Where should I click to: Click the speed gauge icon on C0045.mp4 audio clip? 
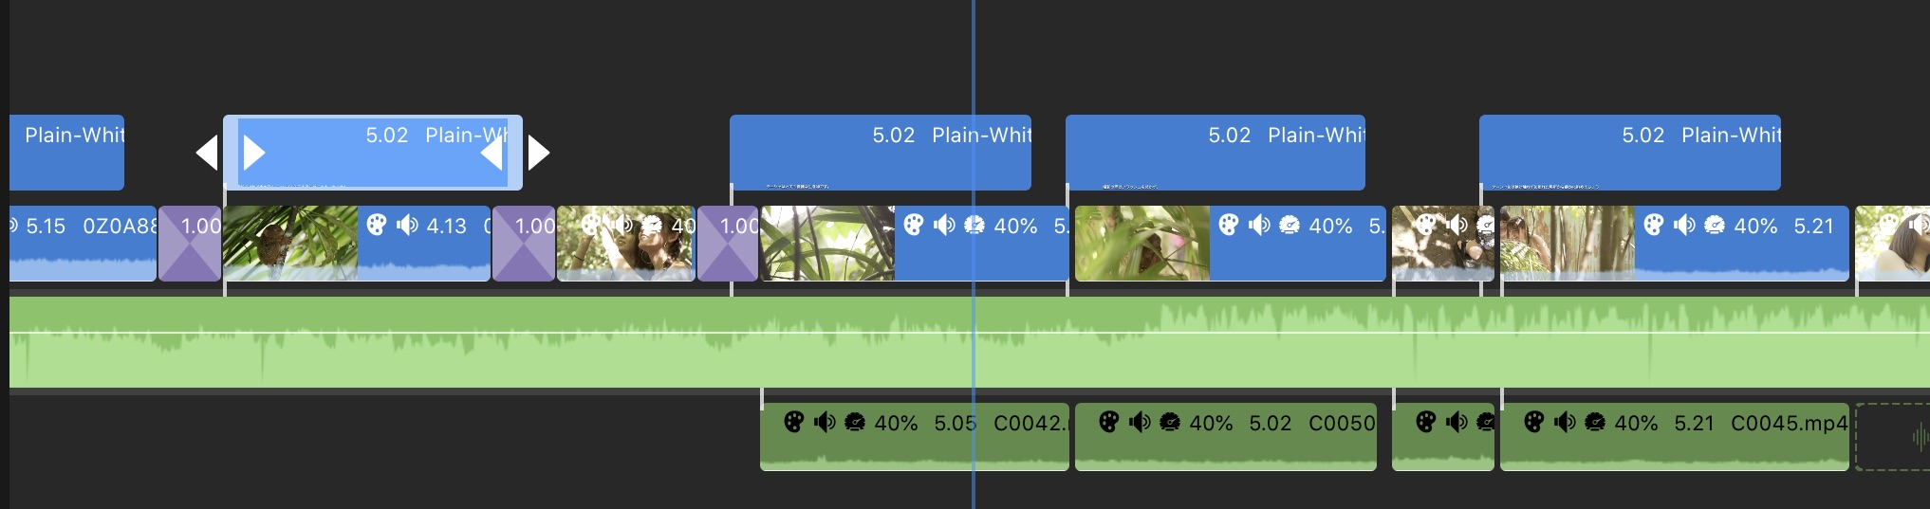[x=1595, y=422]
